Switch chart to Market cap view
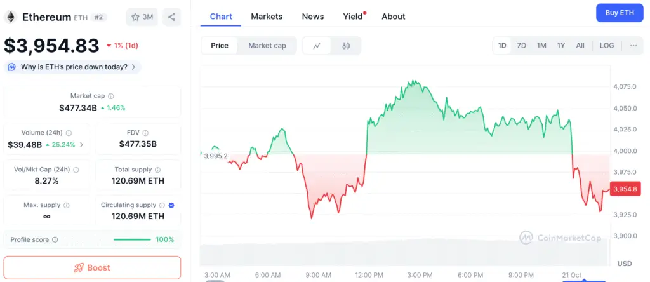This screenshot has width=650, height=282. pyautogui.click(x=267, y=46)
